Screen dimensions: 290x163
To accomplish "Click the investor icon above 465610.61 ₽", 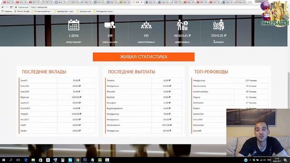I will 182,25.
